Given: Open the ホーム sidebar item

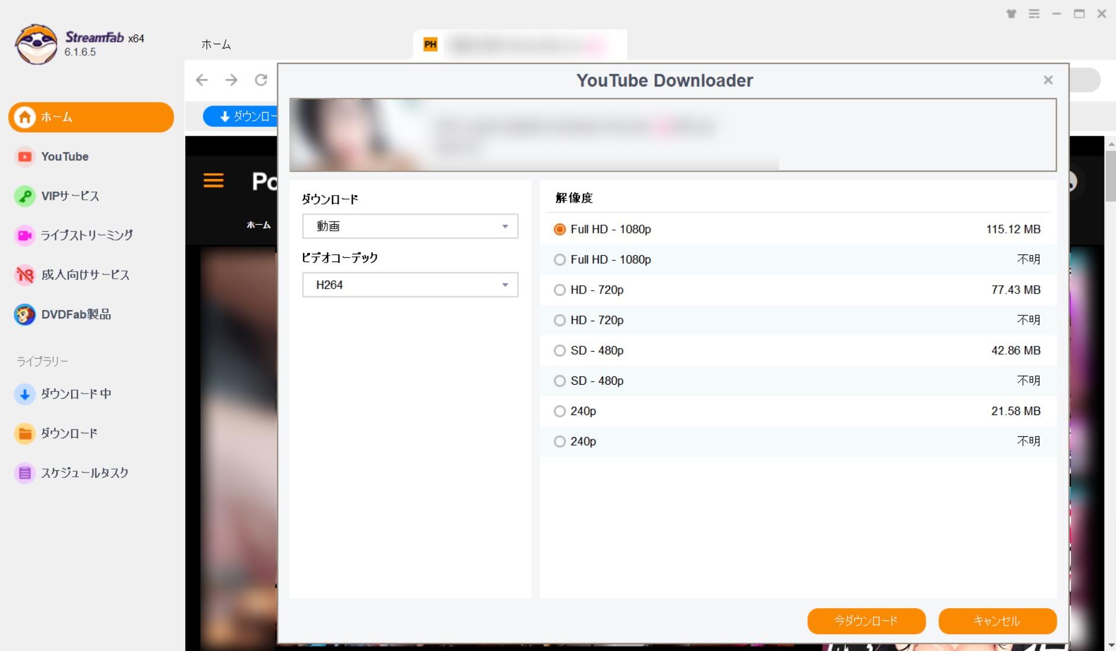Looking at the screenshot, I should click(91, 117).
